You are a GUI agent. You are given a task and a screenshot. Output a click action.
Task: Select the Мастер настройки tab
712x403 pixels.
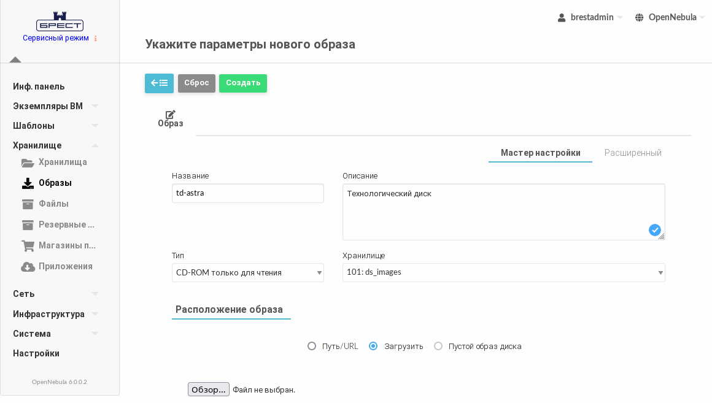click(x=540, y=153)
